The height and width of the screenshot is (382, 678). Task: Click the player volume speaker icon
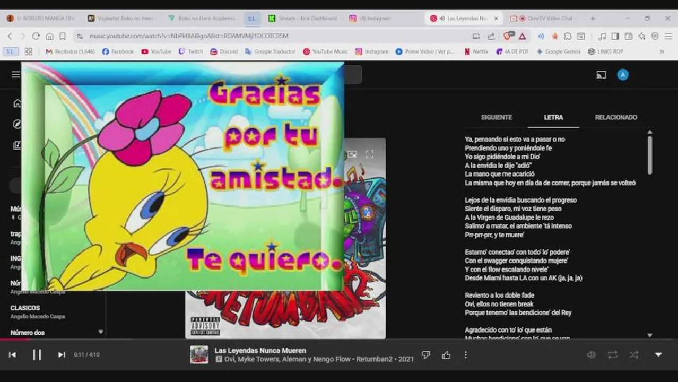point(591,355)
